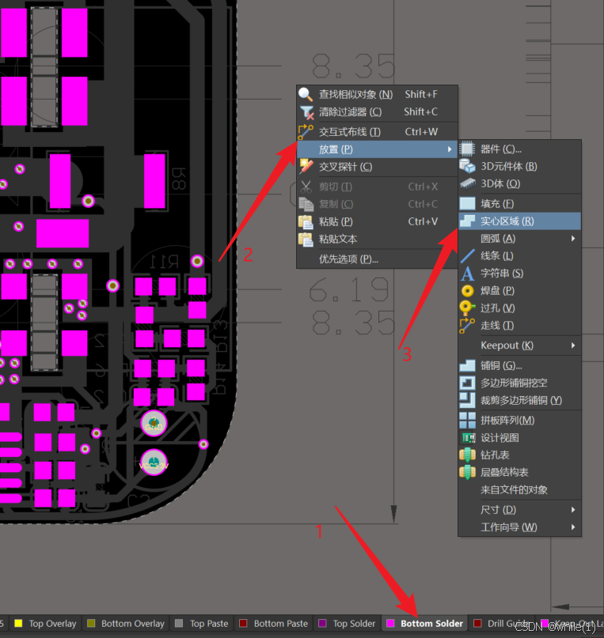
Task: Switch to Bottom Solder layer tab
Action: tap(431, 624)
